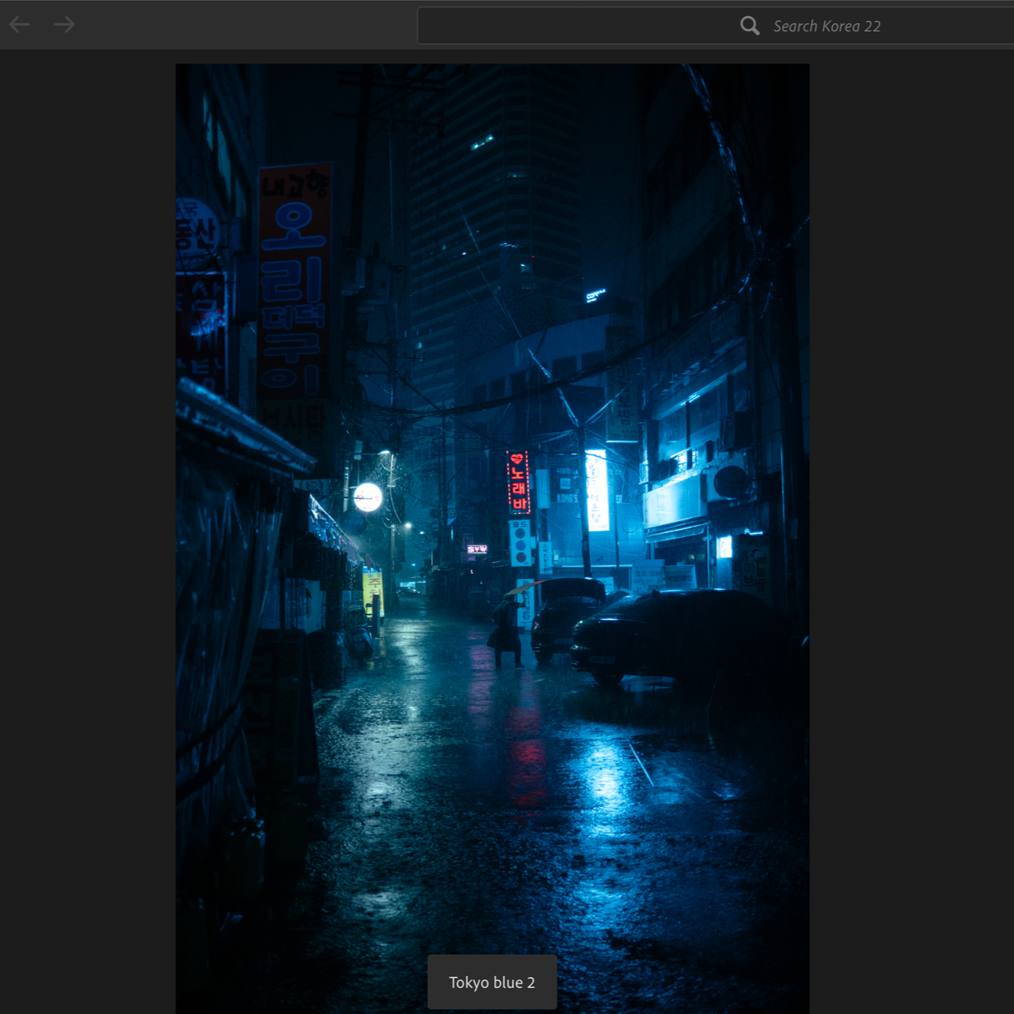Viewport: 1014px width, 1014px height.
Task: Click the forward arrow icon
Action: pyautogui.click(x=64, y=25)
